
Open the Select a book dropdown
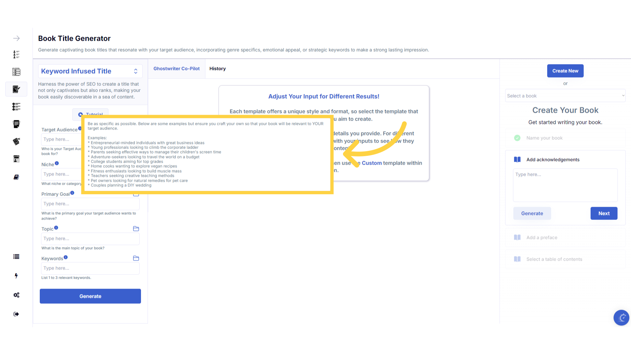[x=565, y=96]
